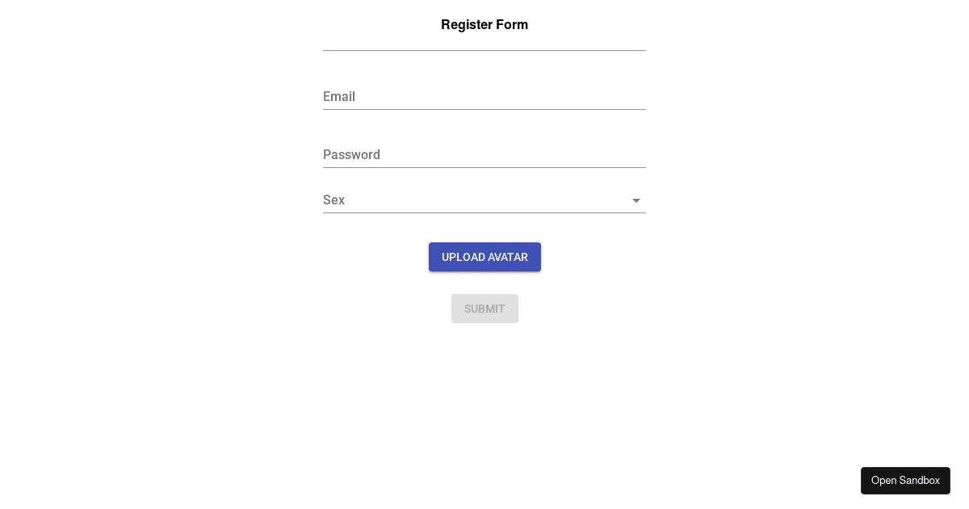Viewport: 969px width, 509px height.
Task: Click the Email placeholder text
Action: [x=339, y=97]
